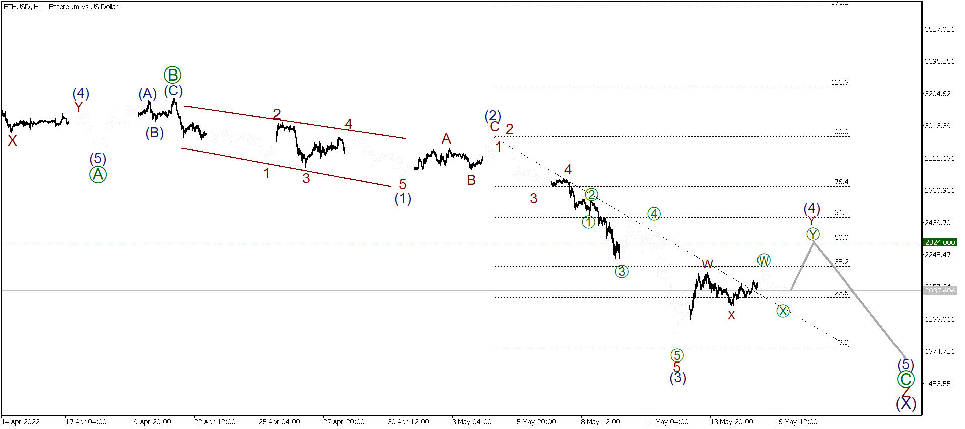This screenshot has width=965, height=429.
Task: Click the 17 Apr 04:00 time label
Action: click(x=86, y=422)
